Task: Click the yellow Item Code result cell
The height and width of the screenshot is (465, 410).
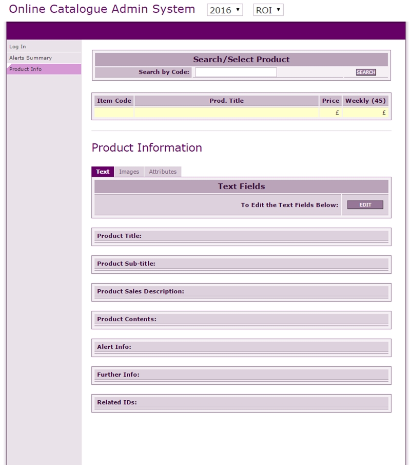Action: click(x=114, y=113)
